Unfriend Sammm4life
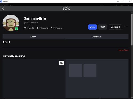 (x=115, y=27)
